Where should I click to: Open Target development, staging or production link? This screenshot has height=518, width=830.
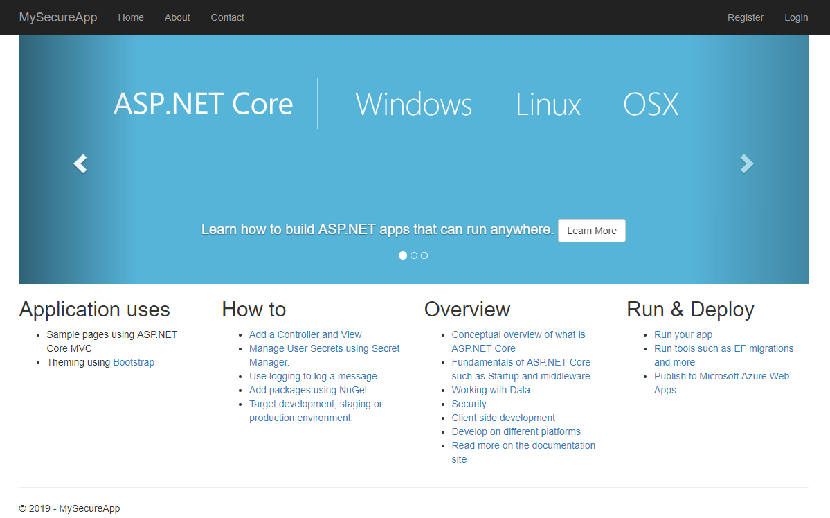[x=316, y=411]
